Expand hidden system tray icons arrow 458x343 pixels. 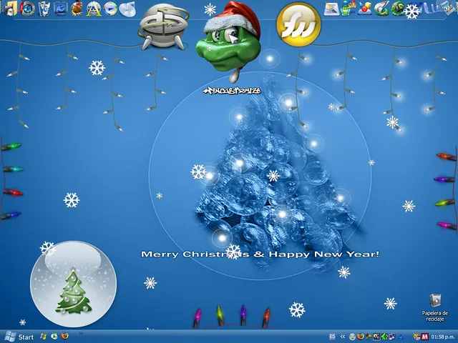pyautogui.click(x=343, y=337)
